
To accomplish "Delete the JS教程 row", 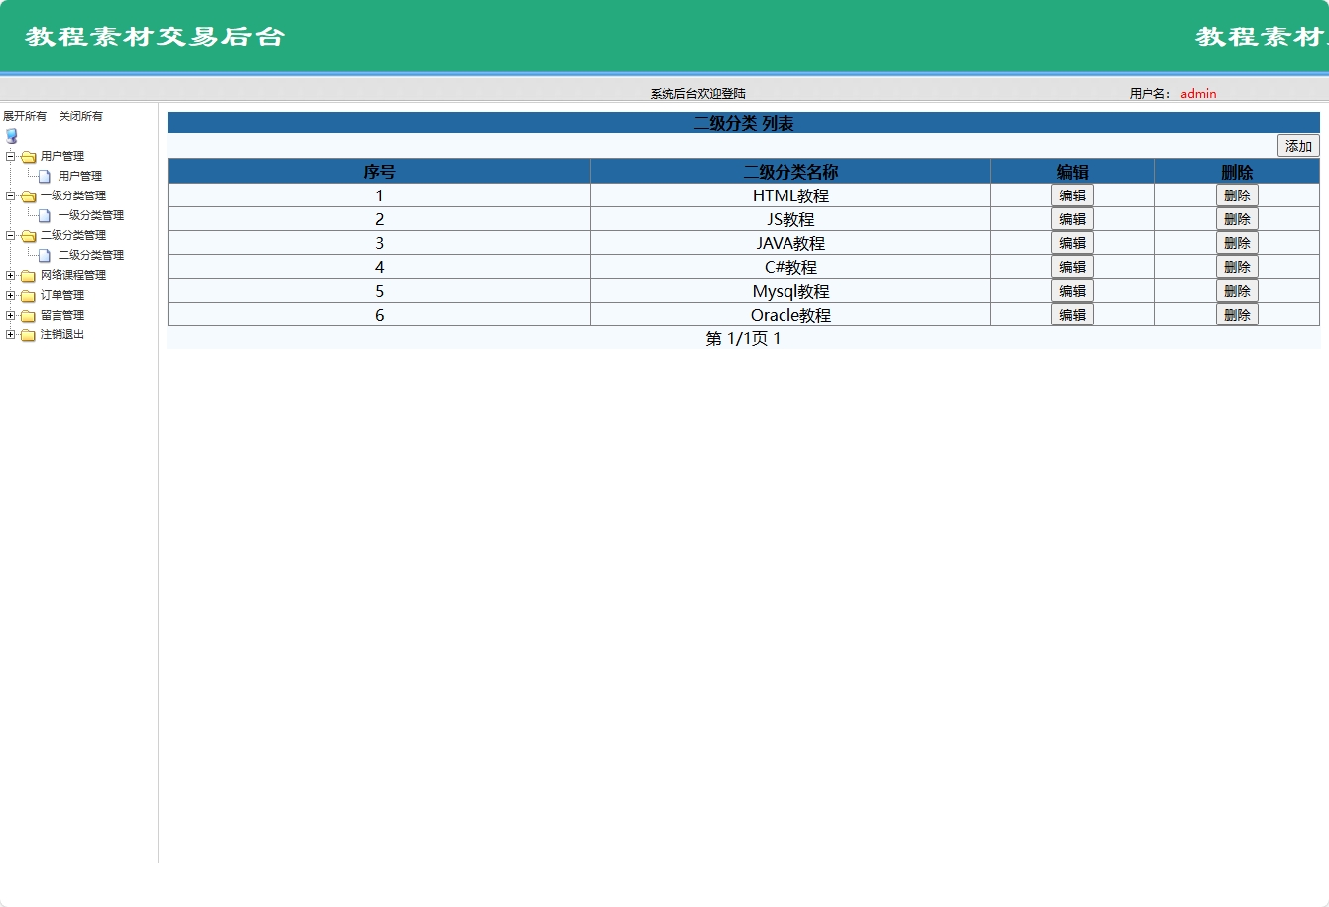I will tap(1237, 219).
